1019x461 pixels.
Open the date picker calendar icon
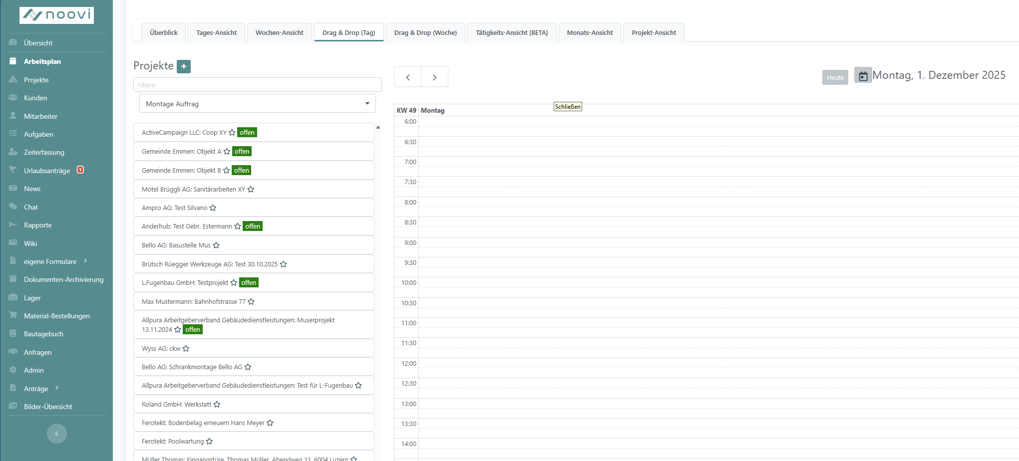click(x=863, y=75)
